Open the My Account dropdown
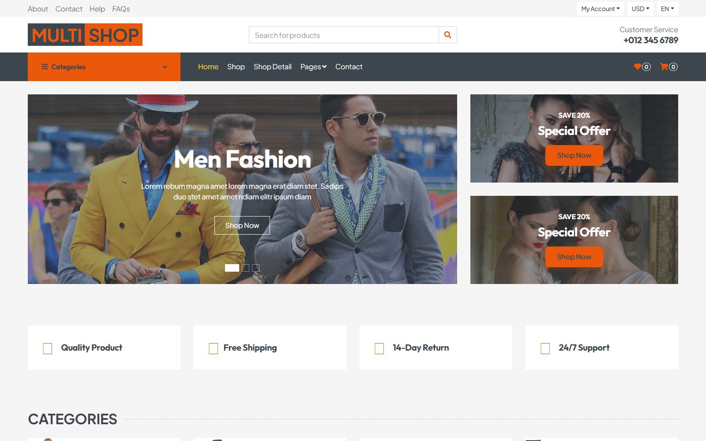The image size is (706, 441). (x=601, y=9)
